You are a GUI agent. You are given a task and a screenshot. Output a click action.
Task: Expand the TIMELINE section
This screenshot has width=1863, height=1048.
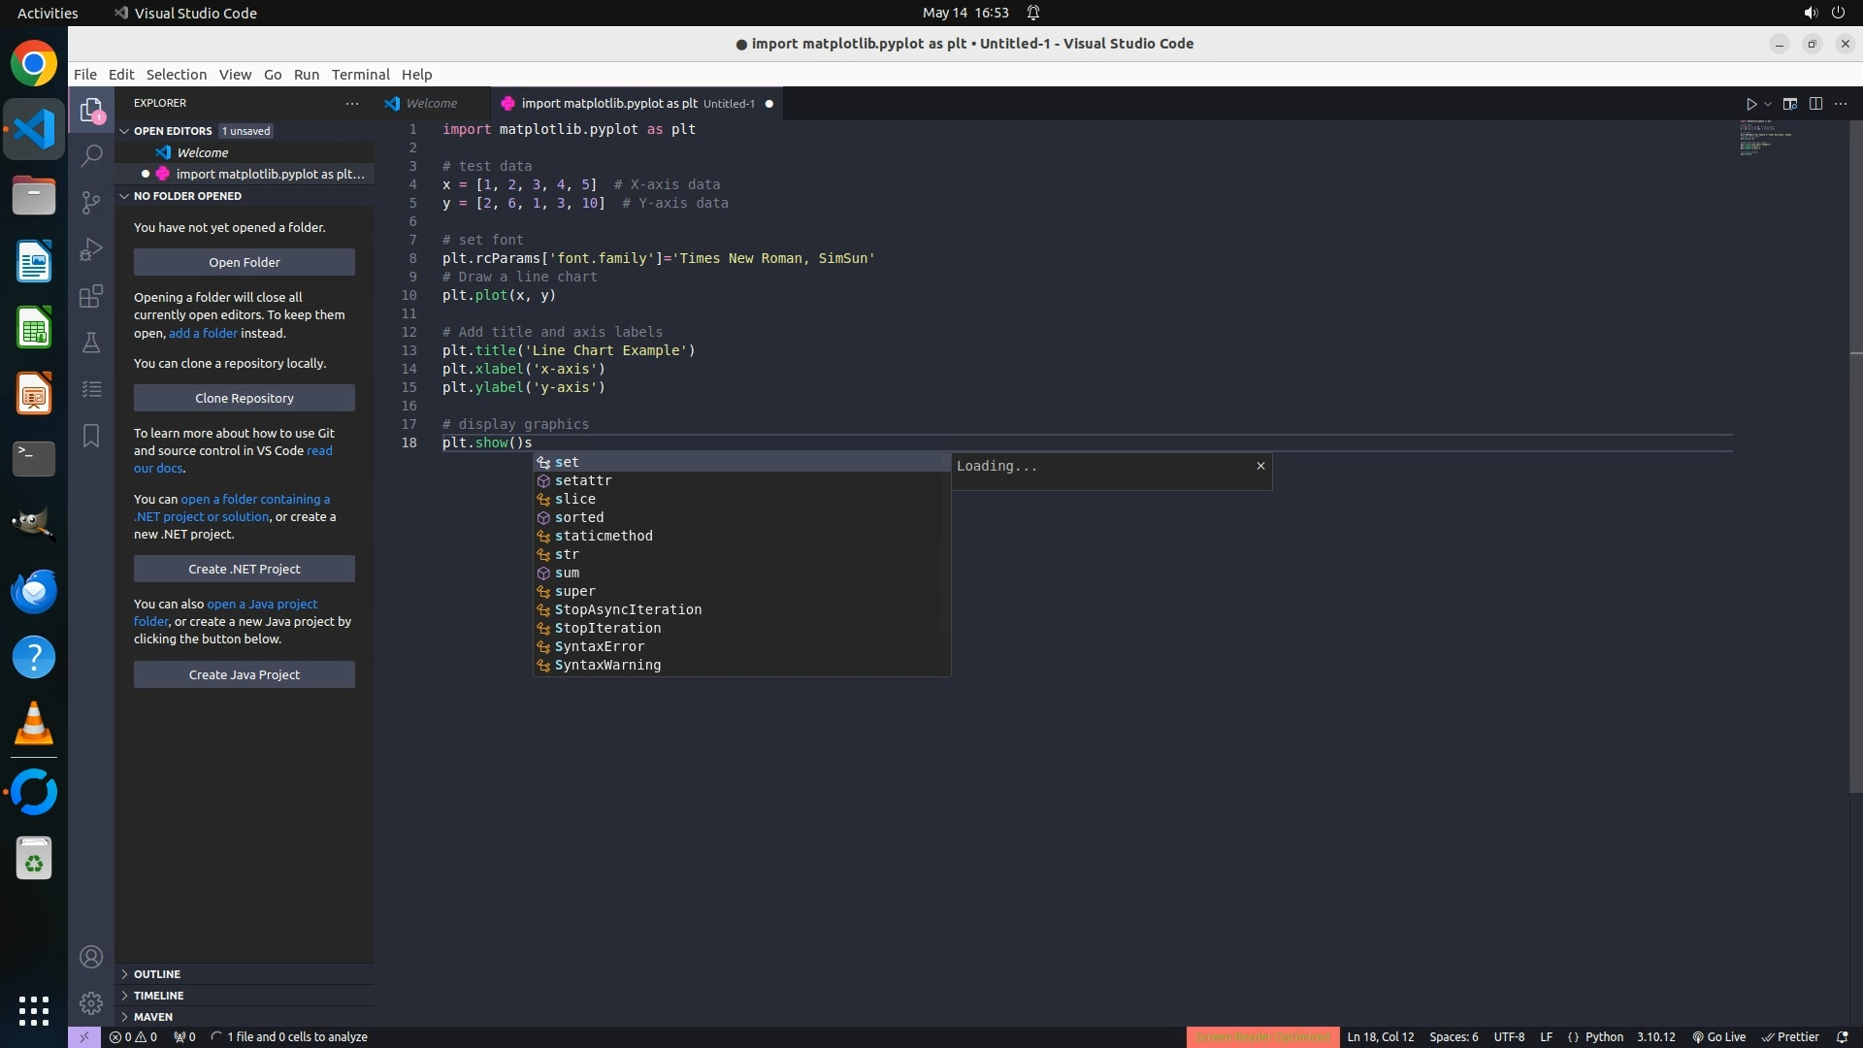click(x=158, y=996)
